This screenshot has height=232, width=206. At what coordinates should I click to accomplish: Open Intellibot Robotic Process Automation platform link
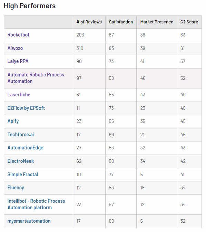36,204
